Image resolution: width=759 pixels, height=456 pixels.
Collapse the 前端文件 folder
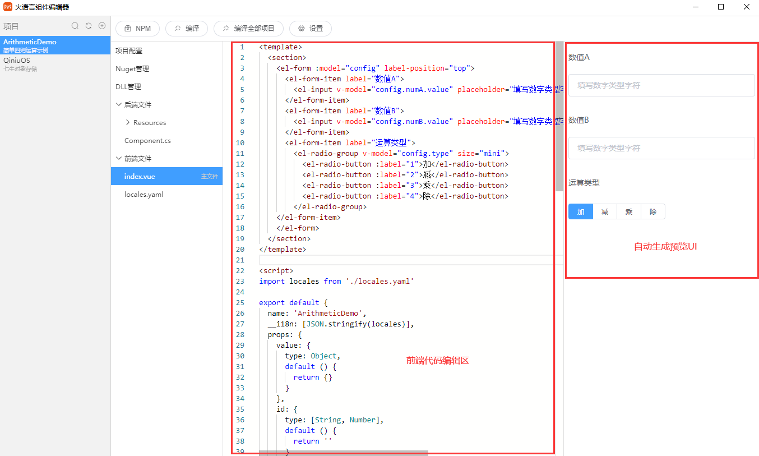tap(119, 159)
